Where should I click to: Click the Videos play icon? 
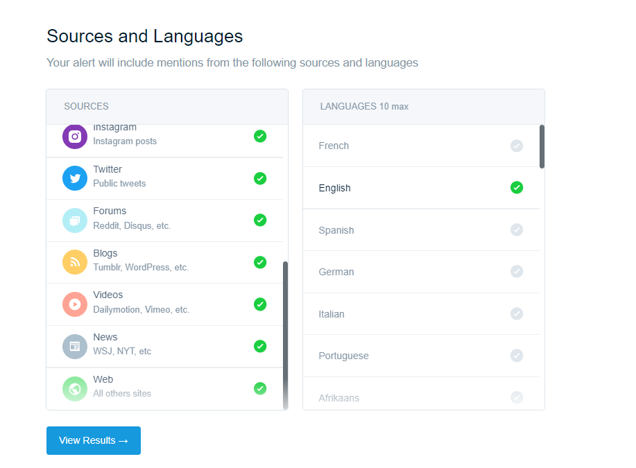point(75,304)
